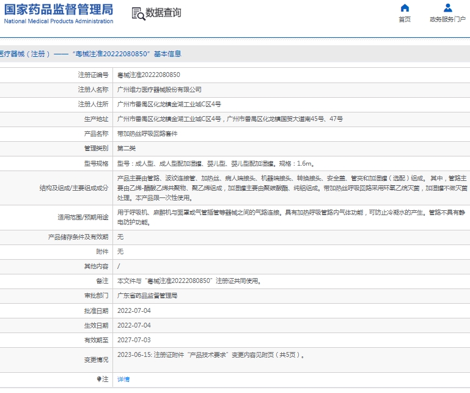Click the 管理类别 label
Viewport: 470px width, 393px height.
96,149
